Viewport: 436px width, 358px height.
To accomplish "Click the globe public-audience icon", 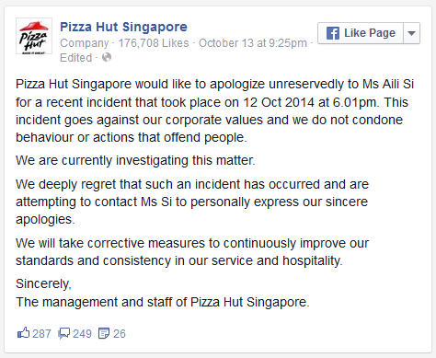I will (x=107, y=57).
